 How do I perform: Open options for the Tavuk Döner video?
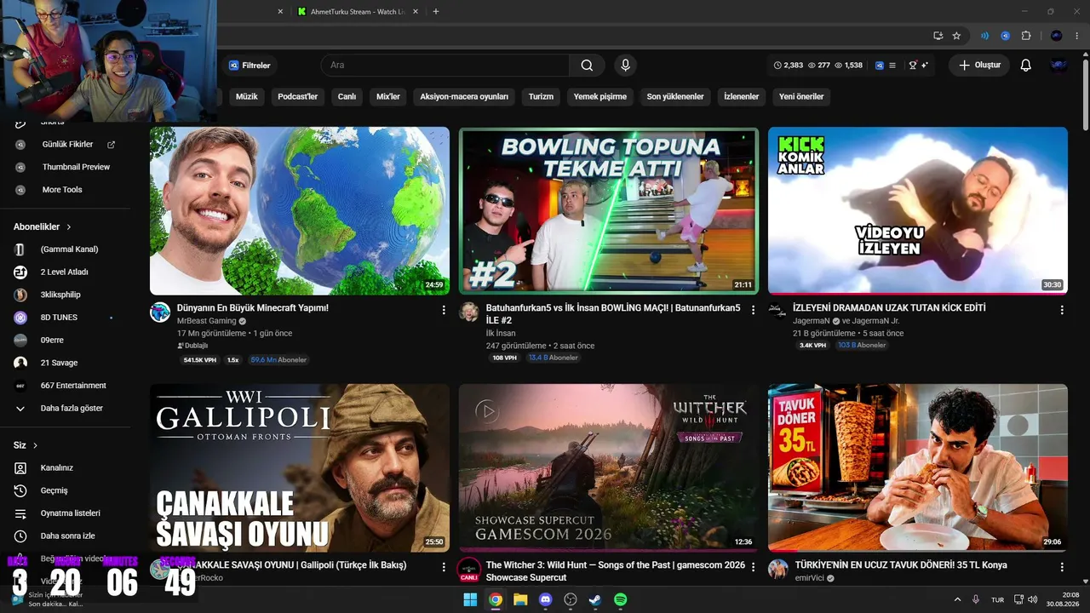tap(1062, 567)
